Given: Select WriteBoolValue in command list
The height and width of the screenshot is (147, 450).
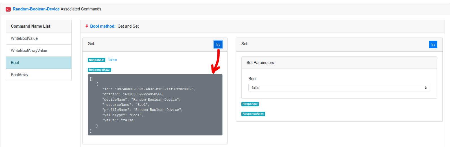Looking at the screenshot, I should click(39, 38).
